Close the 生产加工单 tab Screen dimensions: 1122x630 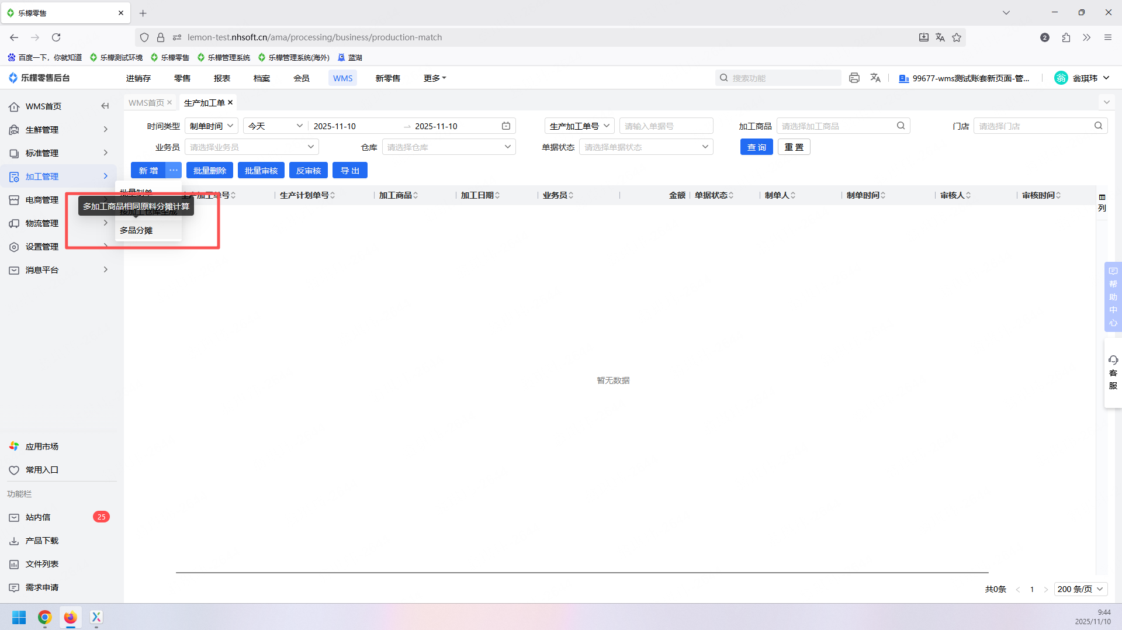tap(230, 102)
